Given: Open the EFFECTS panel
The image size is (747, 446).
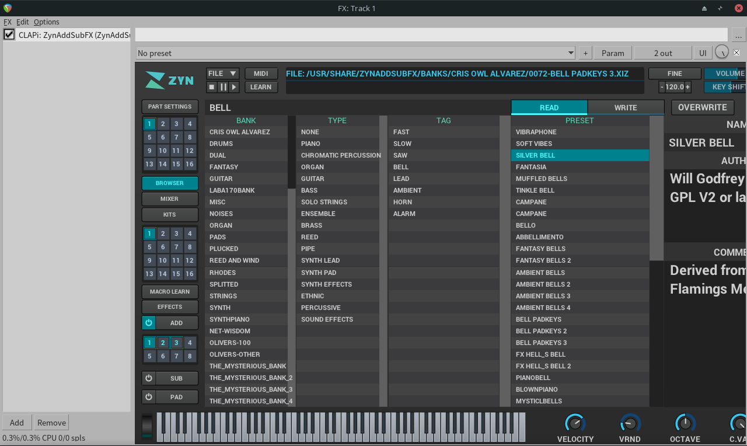Looking at the screenshot, I should point(170,307).
